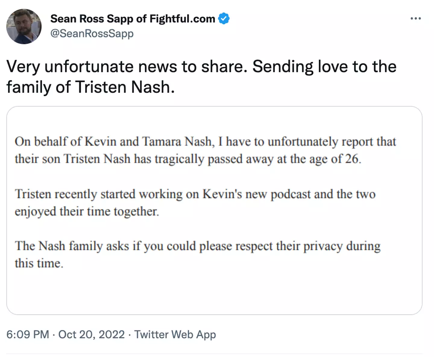The width and height of the screenshot is (434, 357).
Task: Visit the @SeanRossSapp handle link
Action: pos(92,33)
